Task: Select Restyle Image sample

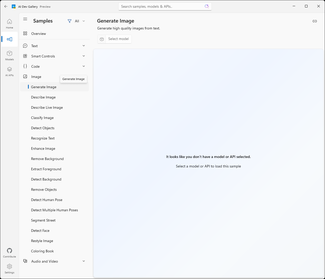Action: (54, 241)
